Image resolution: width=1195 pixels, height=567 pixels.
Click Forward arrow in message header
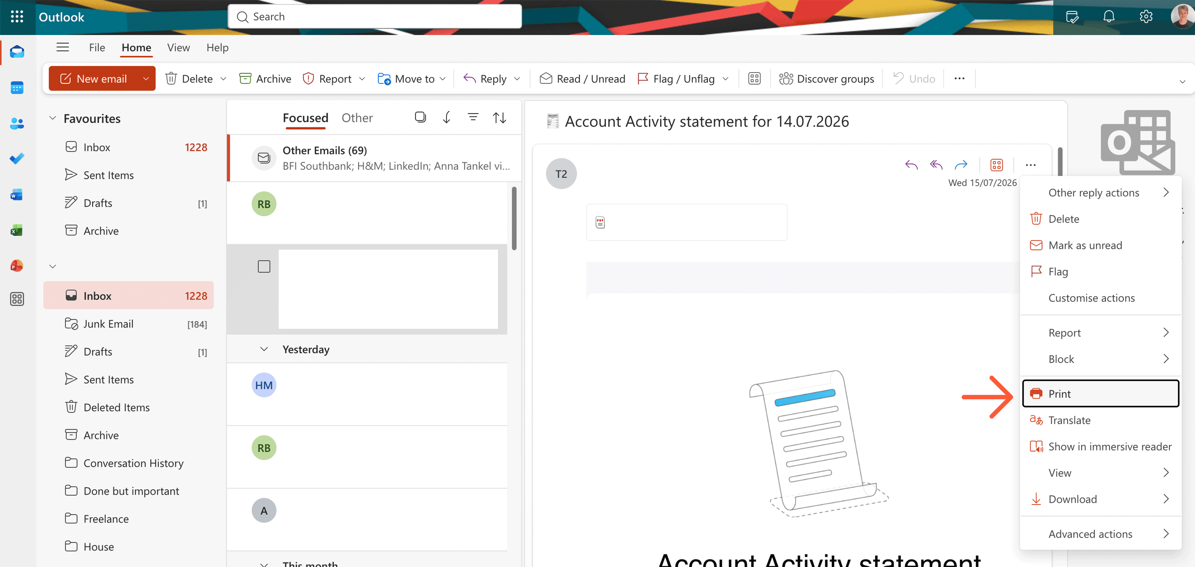click(961, 165)
